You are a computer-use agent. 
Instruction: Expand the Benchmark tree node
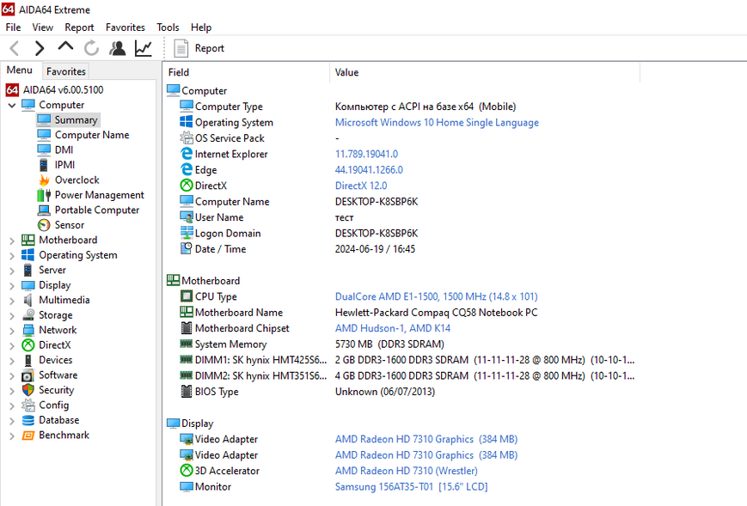tap(12, 436)
